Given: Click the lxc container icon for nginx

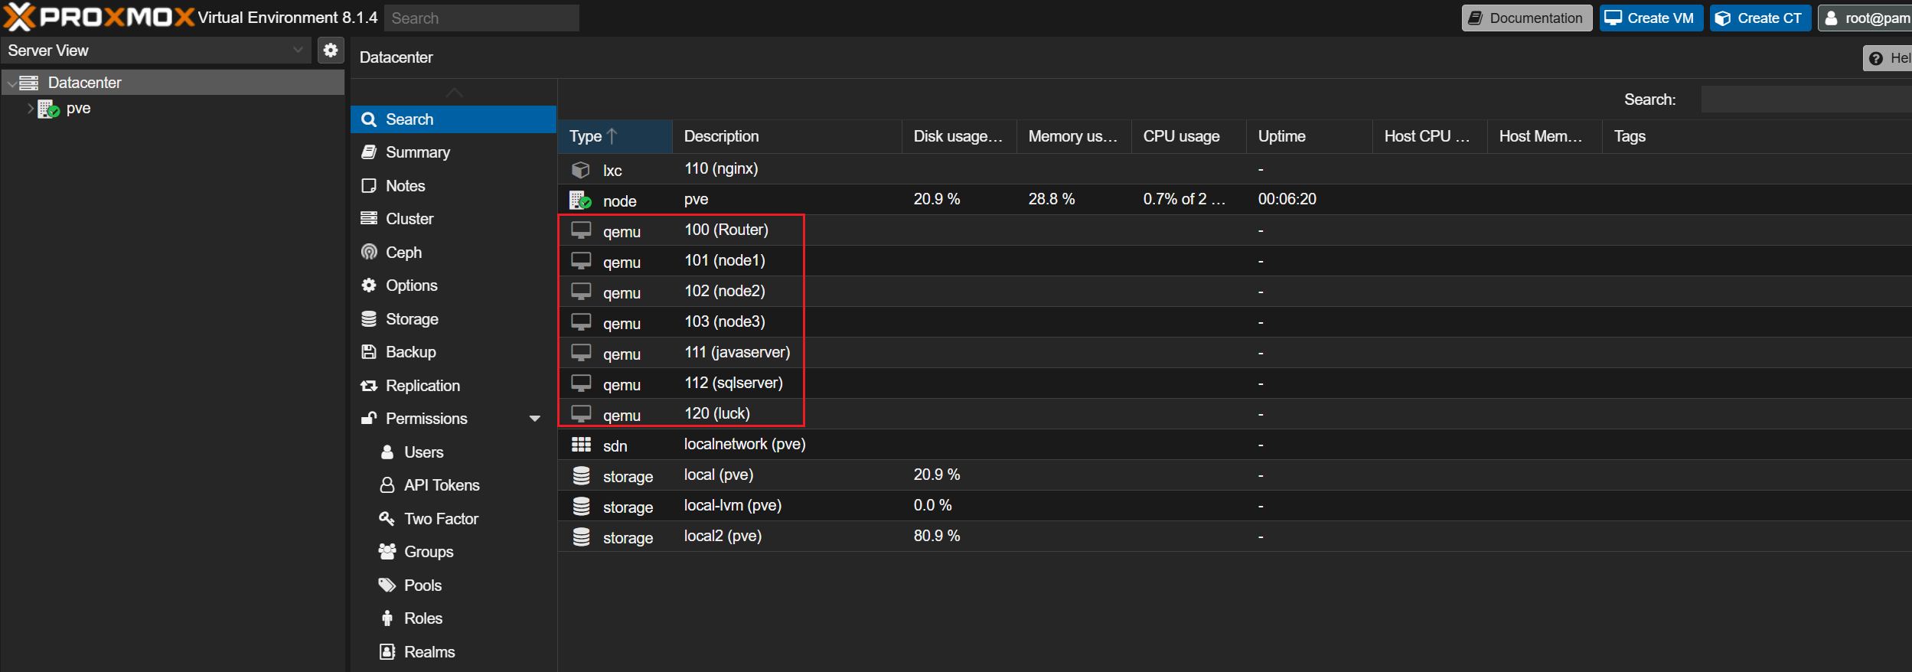Looking at the screenshot, I should pos(581,169).
